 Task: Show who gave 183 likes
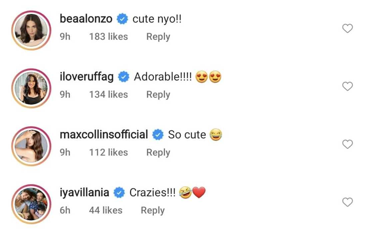point(108,37)
